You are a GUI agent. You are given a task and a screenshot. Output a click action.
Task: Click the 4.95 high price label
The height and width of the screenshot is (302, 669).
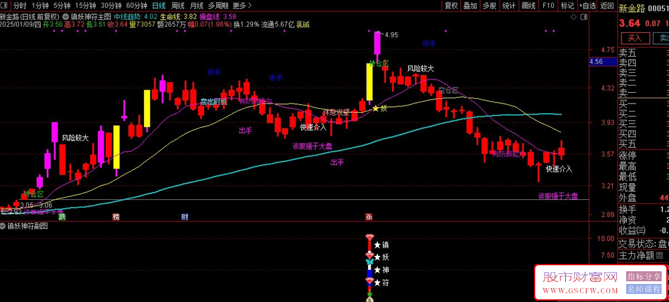391,35
